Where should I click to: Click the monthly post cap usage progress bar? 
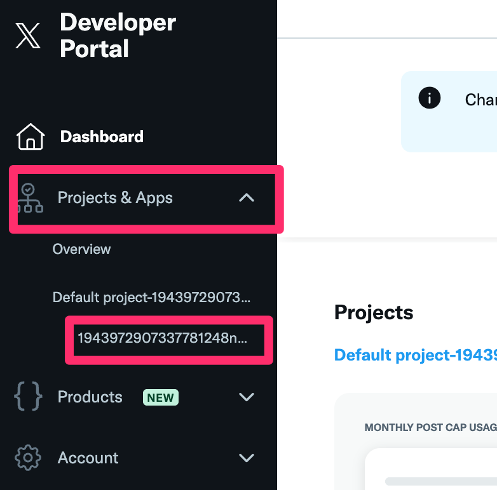[x=441, y=482]
